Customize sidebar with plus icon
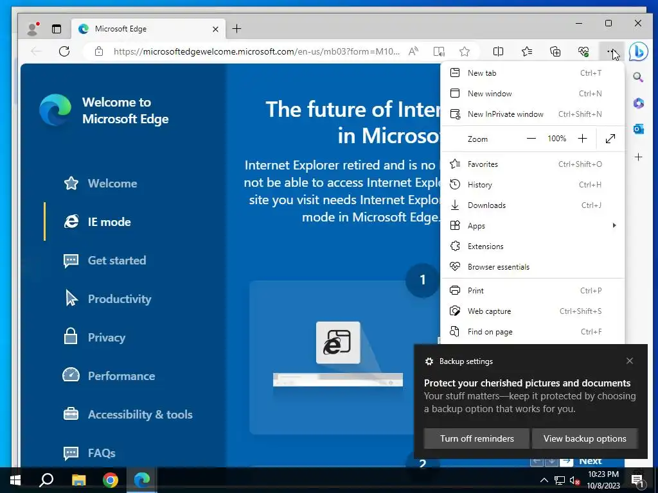This screenshot has width=658, height=493. coord(638,157)
